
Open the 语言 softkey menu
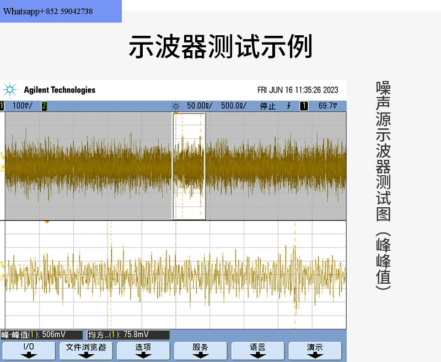coord(258,350)
